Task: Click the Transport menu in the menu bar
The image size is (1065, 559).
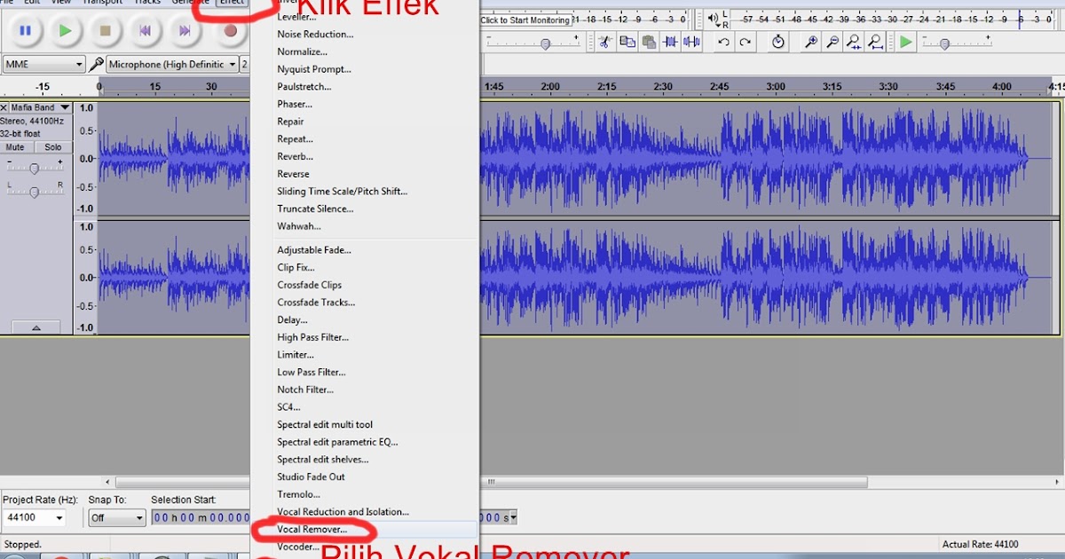Action: tap(102, 2)
